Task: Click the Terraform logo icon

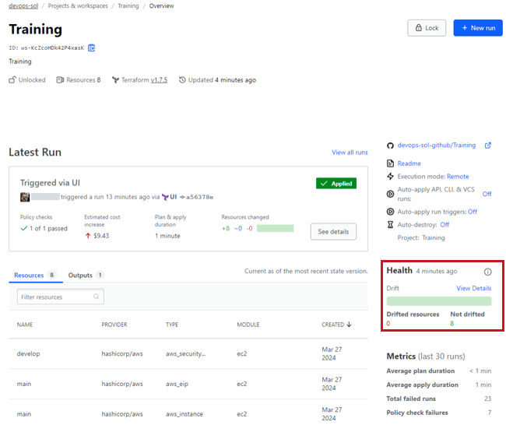Action: tap(115, 79)
